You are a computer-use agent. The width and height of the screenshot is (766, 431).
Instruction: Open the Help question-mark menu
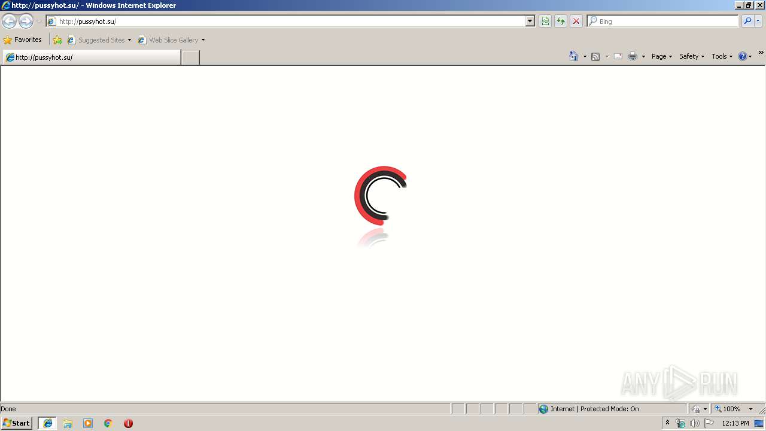[x=745, y=56]
